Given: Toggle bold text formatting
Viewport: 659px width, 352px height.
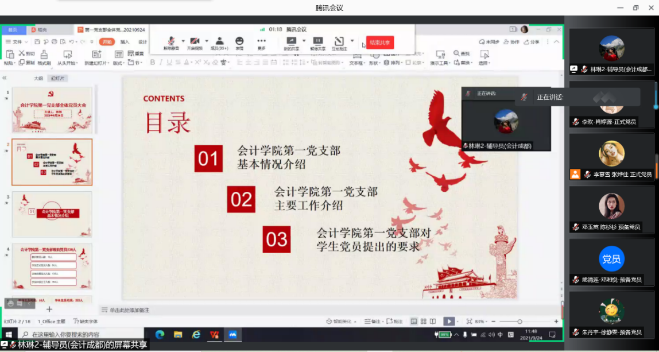Looking at the screenshot, I should (152, 62).
